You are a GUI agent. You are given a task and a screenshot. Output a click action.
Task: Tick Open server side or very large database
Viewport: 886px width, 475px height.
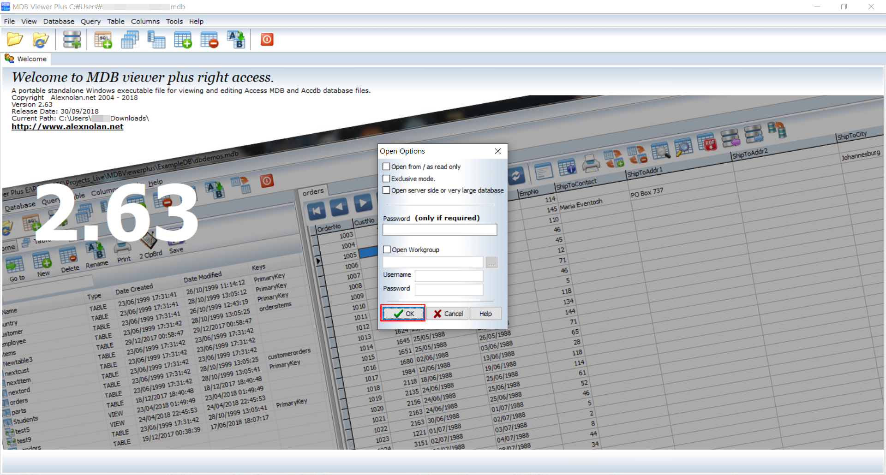(x=387, y=190)
